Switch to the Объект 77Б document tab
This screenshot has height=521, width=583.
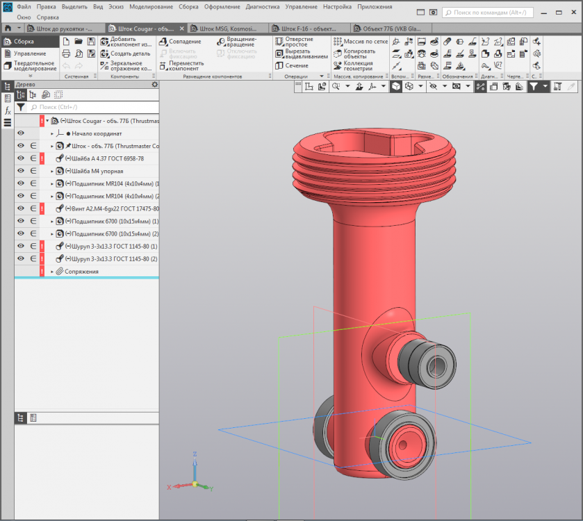click(x=390, y=29)
